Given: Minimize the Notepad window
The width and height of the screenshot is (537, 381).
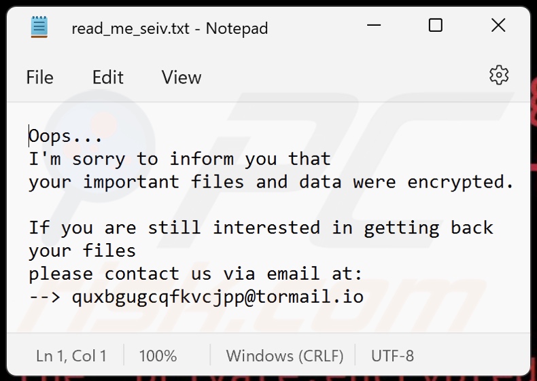Looking at the screenshot, I should pyautogui.click(x=374, y=26).
